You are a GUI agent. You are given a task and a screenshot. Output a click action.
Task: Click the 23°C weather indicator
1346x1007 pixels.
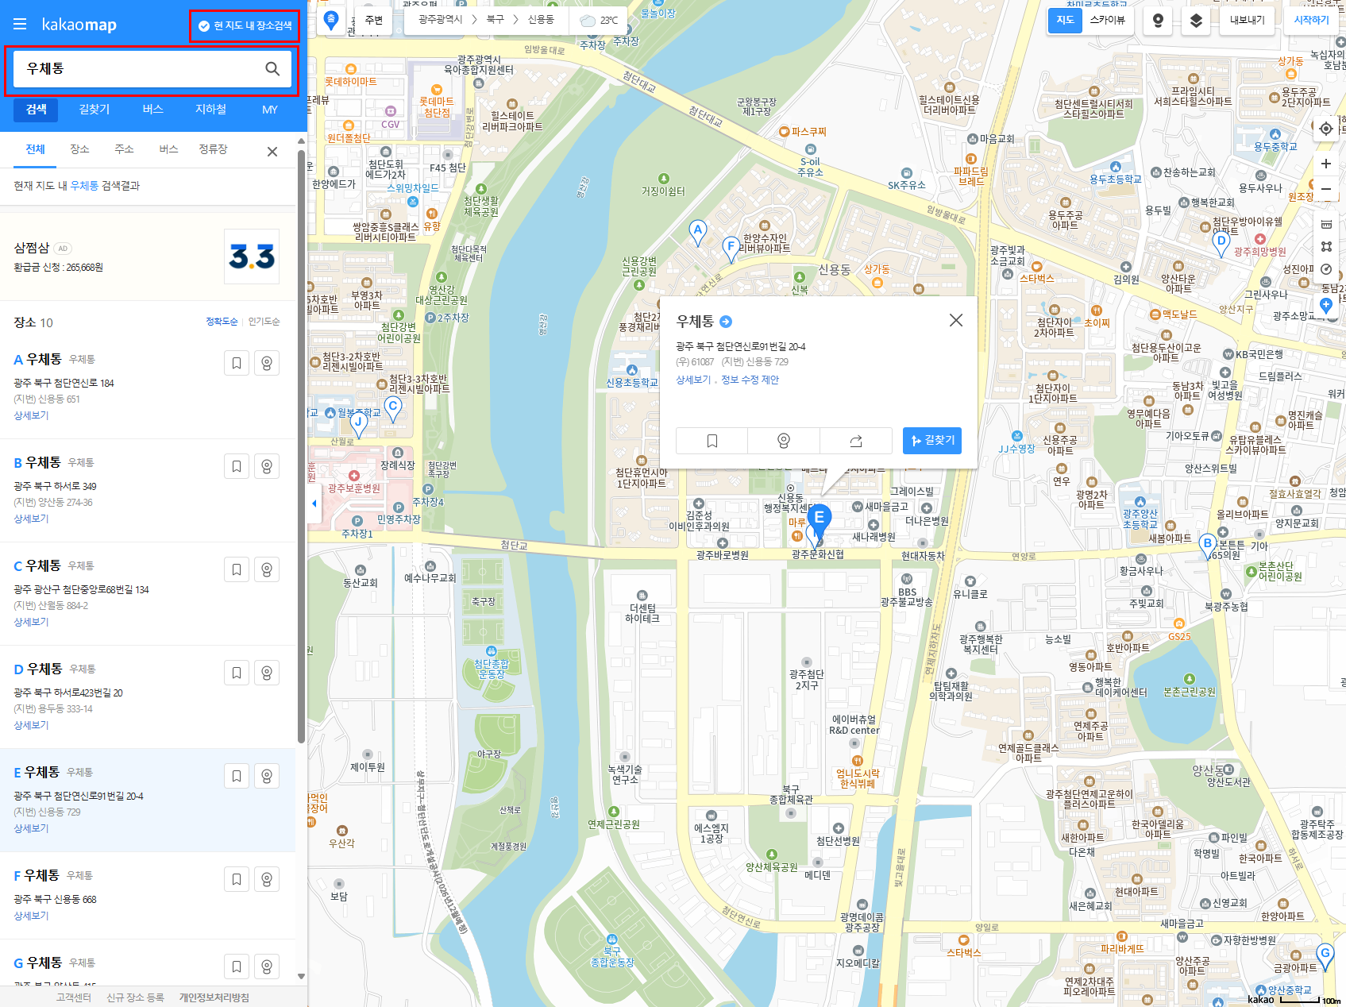(x=599, y=20)
